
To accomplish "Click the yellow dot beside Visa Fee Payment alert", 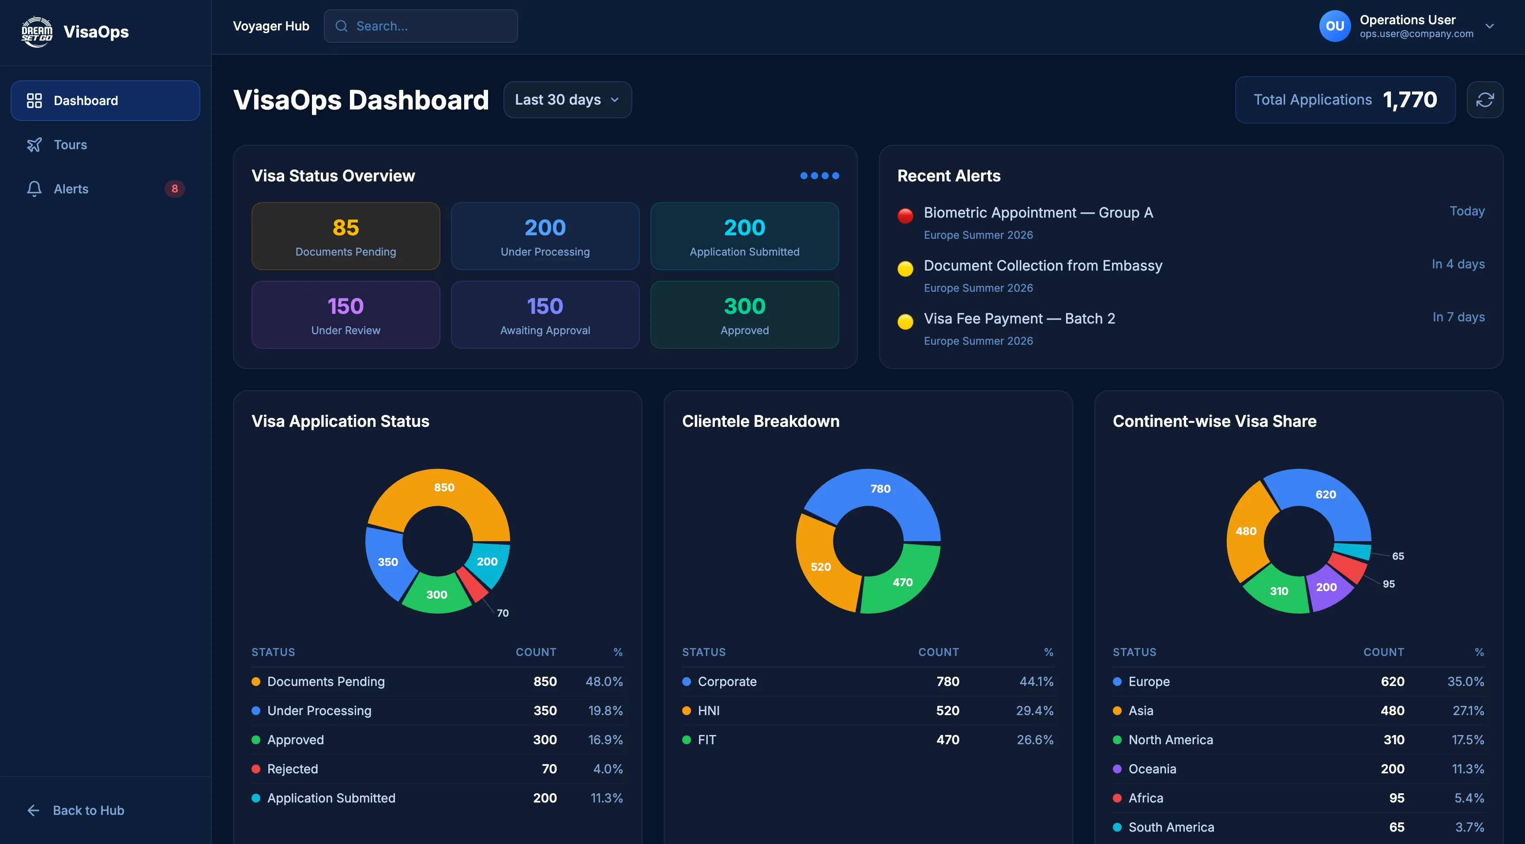I will point(905,322).
